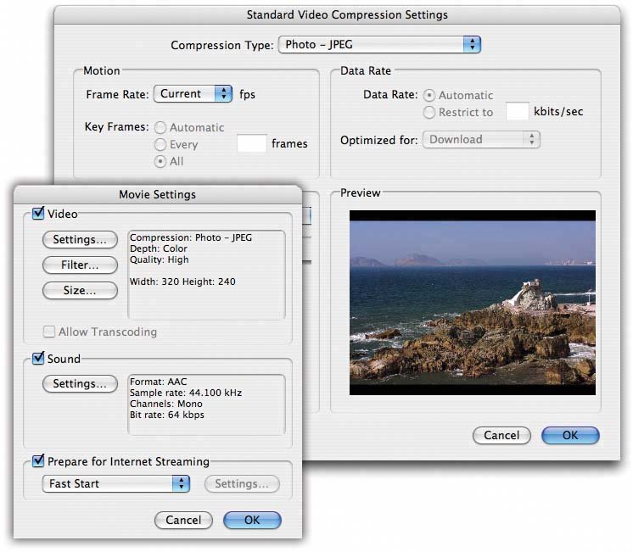The image size is (633, 552).
Task: Open the Optimized for Download dropdown
Action: tap(481, 140)
